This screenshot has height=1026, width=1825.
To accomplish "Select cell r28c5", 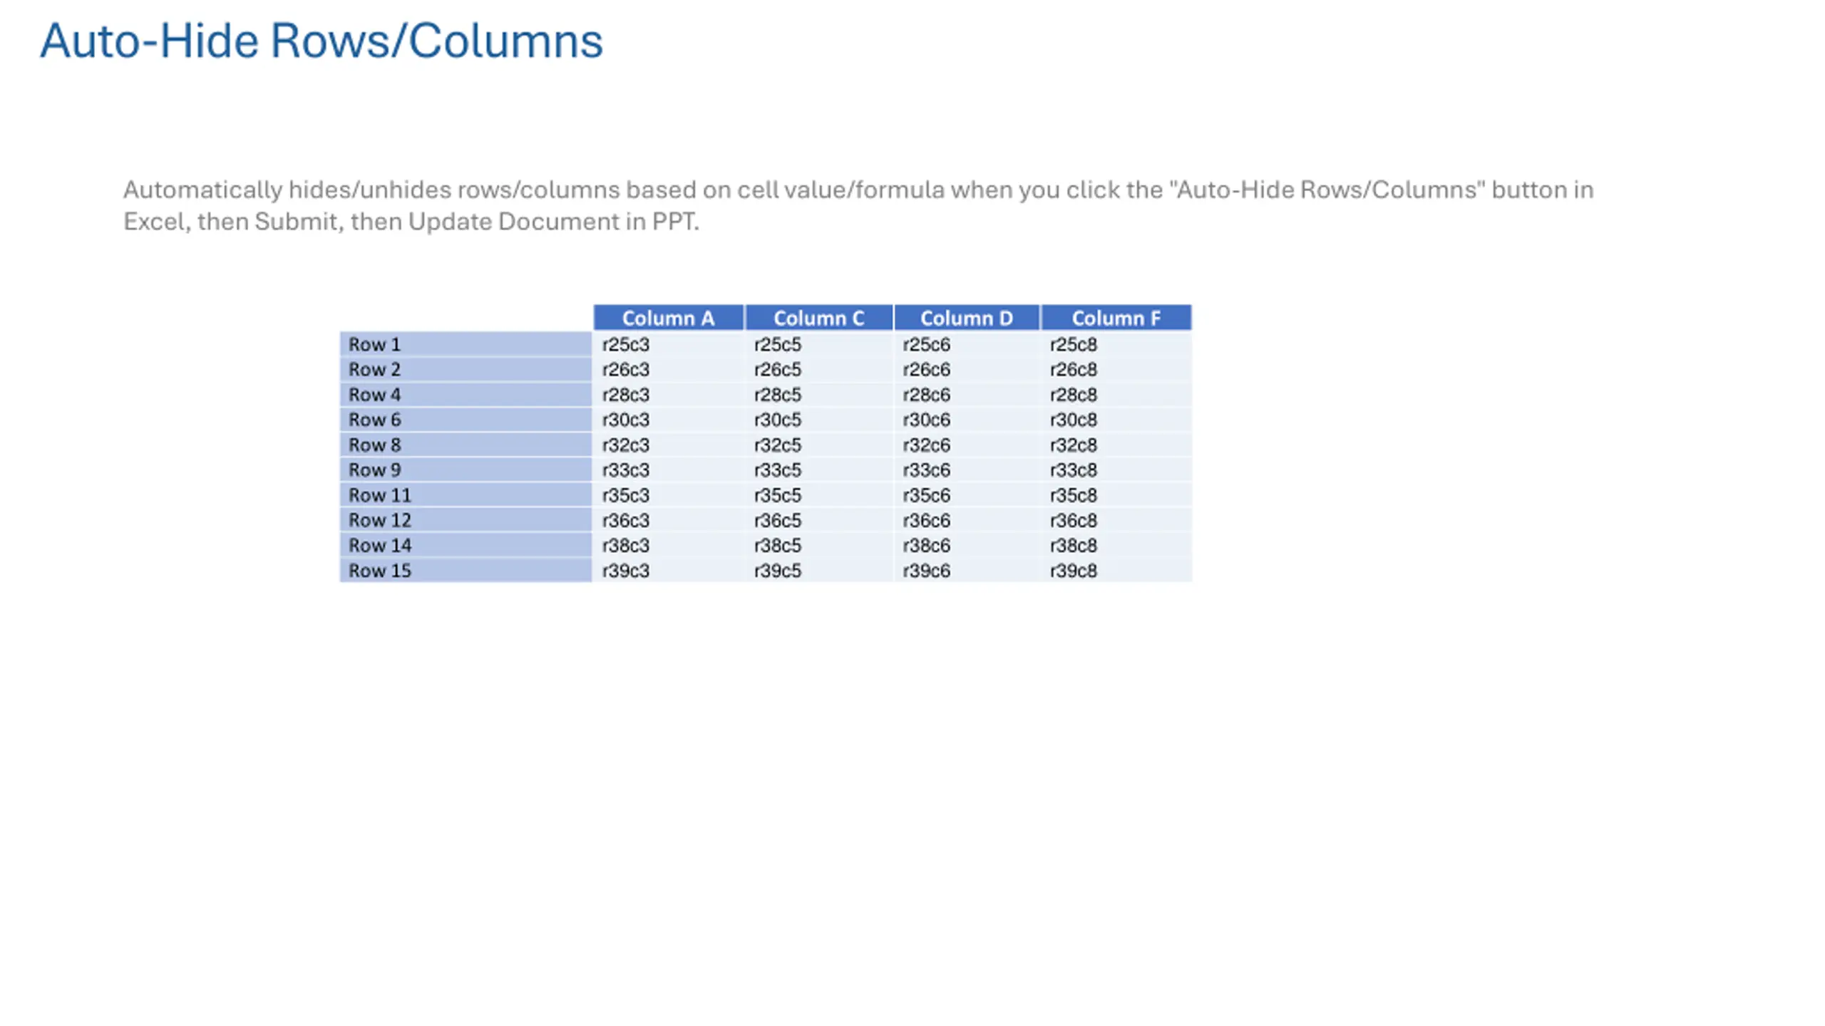I will point(819,394).
